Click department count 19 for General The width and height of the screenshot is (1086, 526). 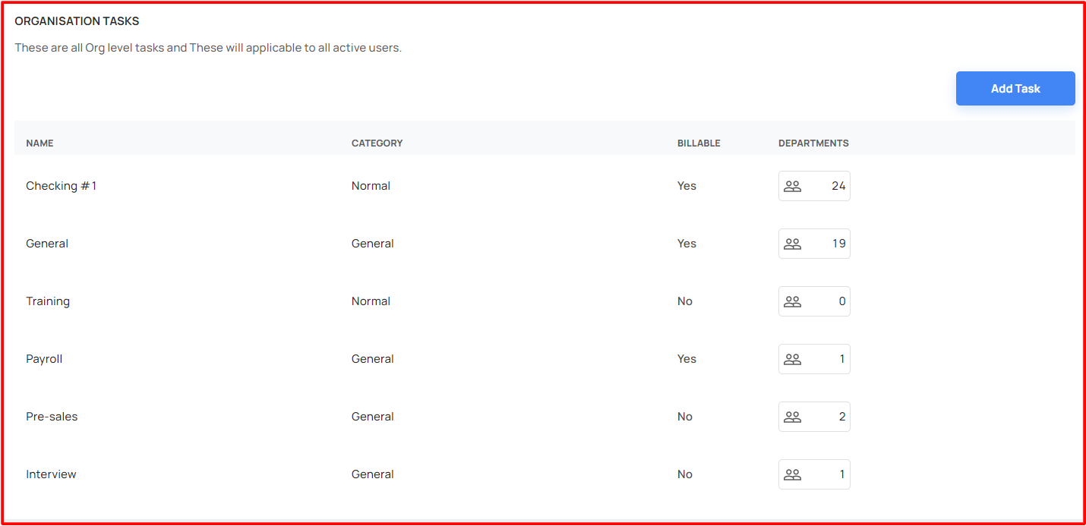click(x=838, y=244)
